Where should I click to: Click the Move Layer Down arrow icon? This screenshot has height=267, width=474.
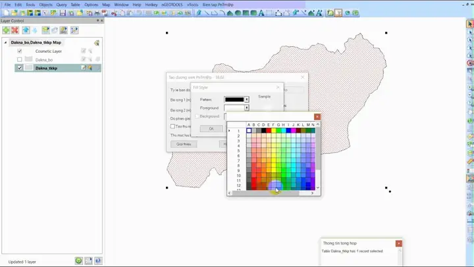click(35, 30)
